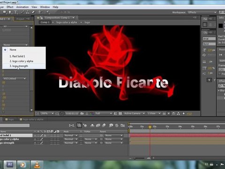Toggle shy switch for Red Solid 1
The image size is (225, 169).
click(x=35, y=135)
